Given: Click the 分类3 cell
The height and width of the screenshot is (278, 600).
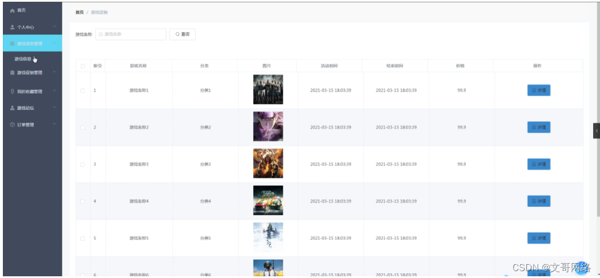Looking at the screenshot, I should [206, 165].
